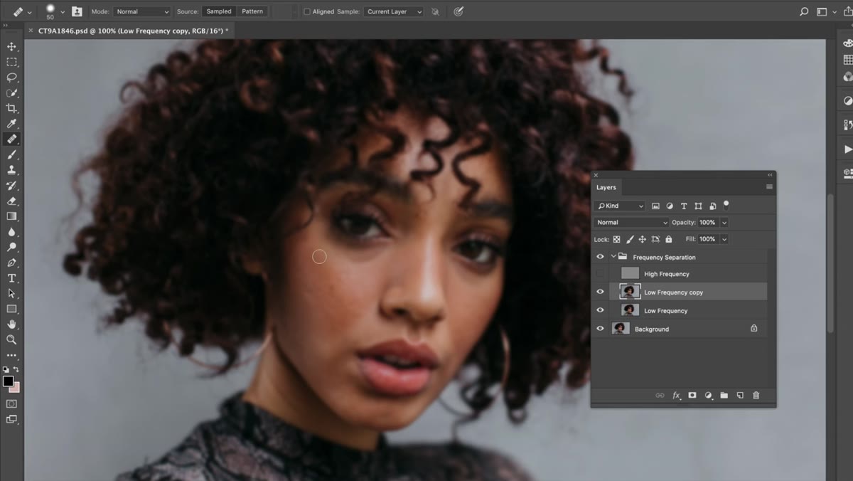The image size is (853, 481).
Task: Open the tool preset picker arrow
Action: click(30, 12)
